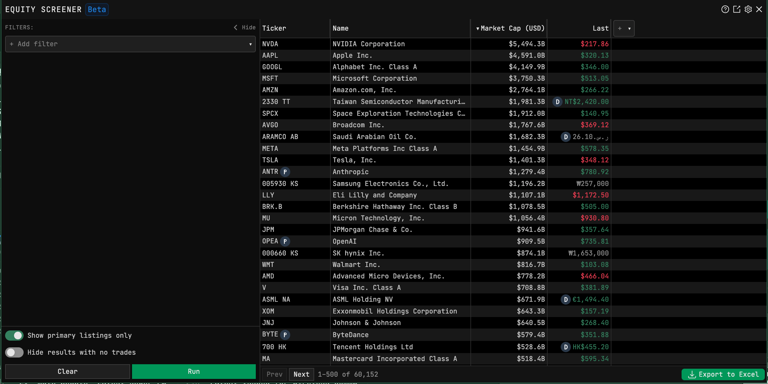Open the Add filter dropdown
Screen dimensions: 768x384
pyautogui.click(x=130, y=44)
